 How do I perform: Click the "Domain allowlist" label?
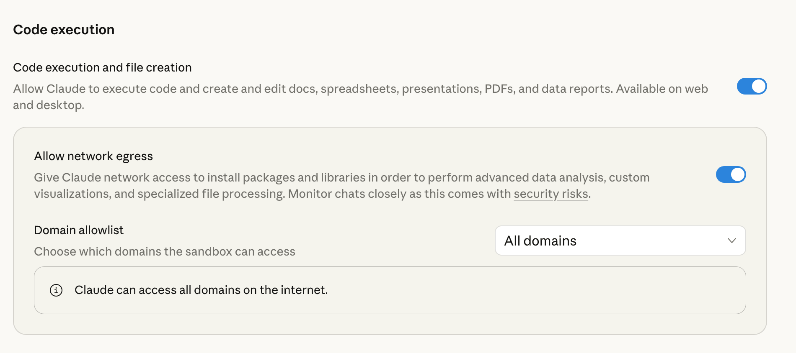click(79, 230)
